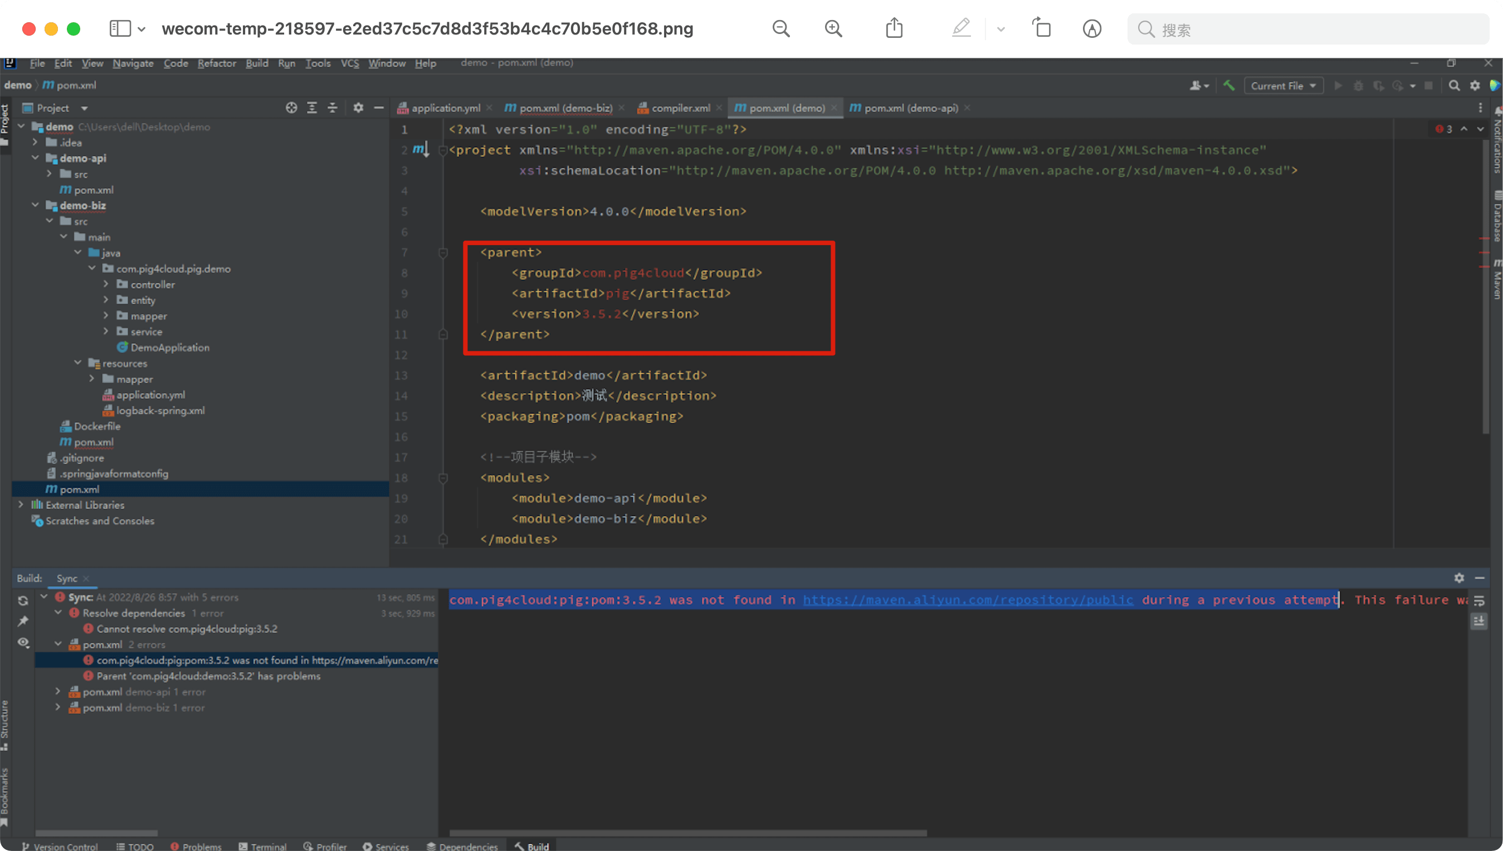Image resolution: width=1503 pixels, height=851 pixels.
Task: Collapse the demo-biz module folder
Action: (35, 205)
